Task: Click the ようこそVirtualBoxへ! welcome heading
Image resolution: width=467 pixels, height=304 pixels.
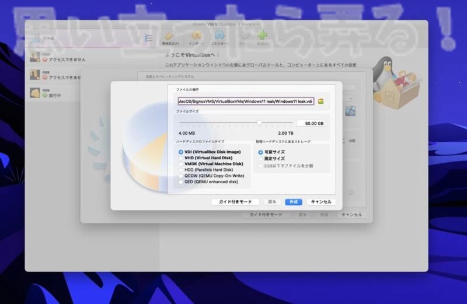Action: pos(193,55)
